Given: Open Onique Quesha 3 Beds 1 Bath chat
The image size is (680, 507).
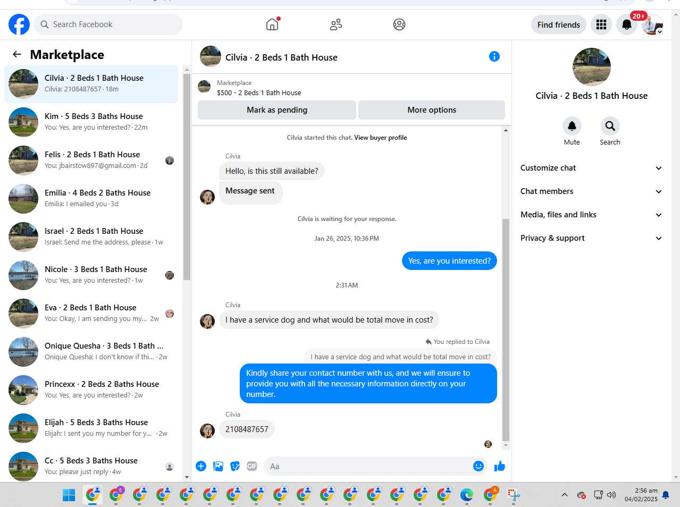Looking at the screenshot, I should pos(91,352).
